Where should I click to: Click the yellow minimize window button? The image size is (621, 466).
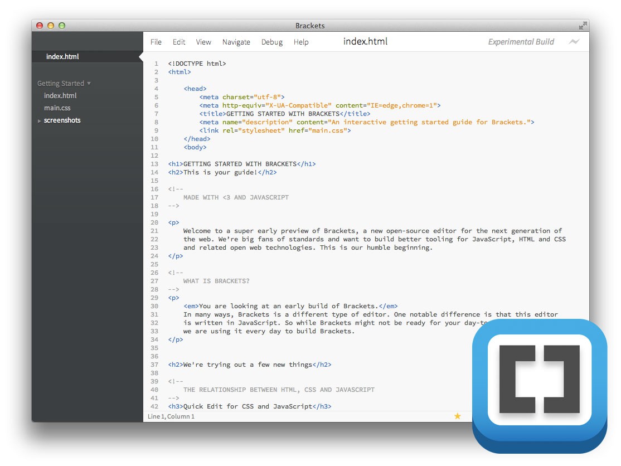click(51, 26)
